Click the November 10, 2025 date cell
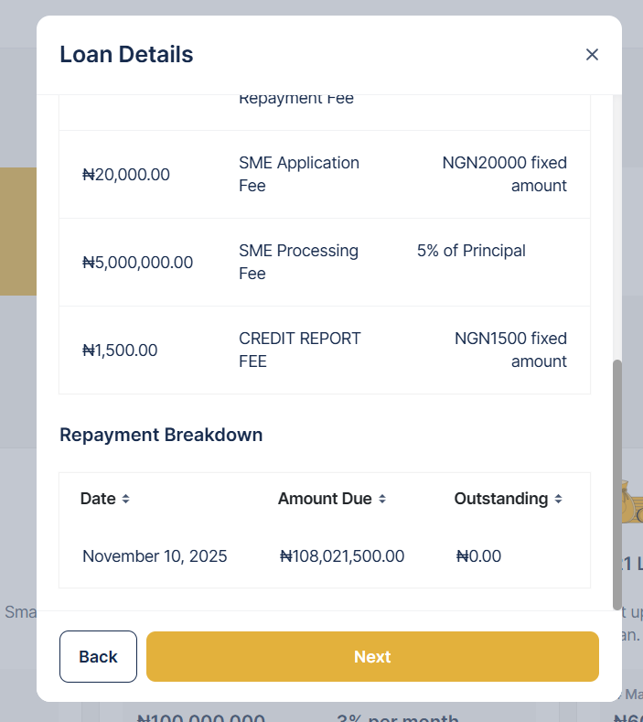The height and width of the screenshot is (722, 643). (155, 556)
